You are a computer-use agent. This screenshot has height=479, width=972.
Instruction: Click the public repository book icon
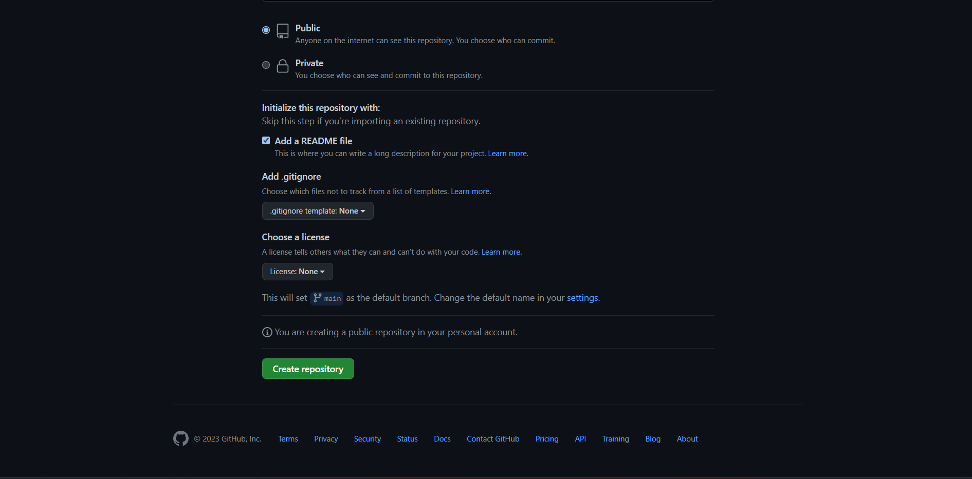[x=283, y=31]
